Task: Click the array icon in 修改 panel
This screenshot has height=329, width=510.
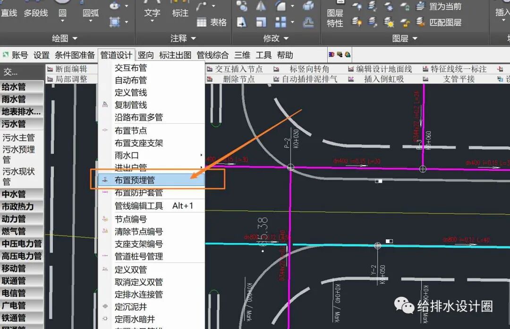Action: click(280, 22)
